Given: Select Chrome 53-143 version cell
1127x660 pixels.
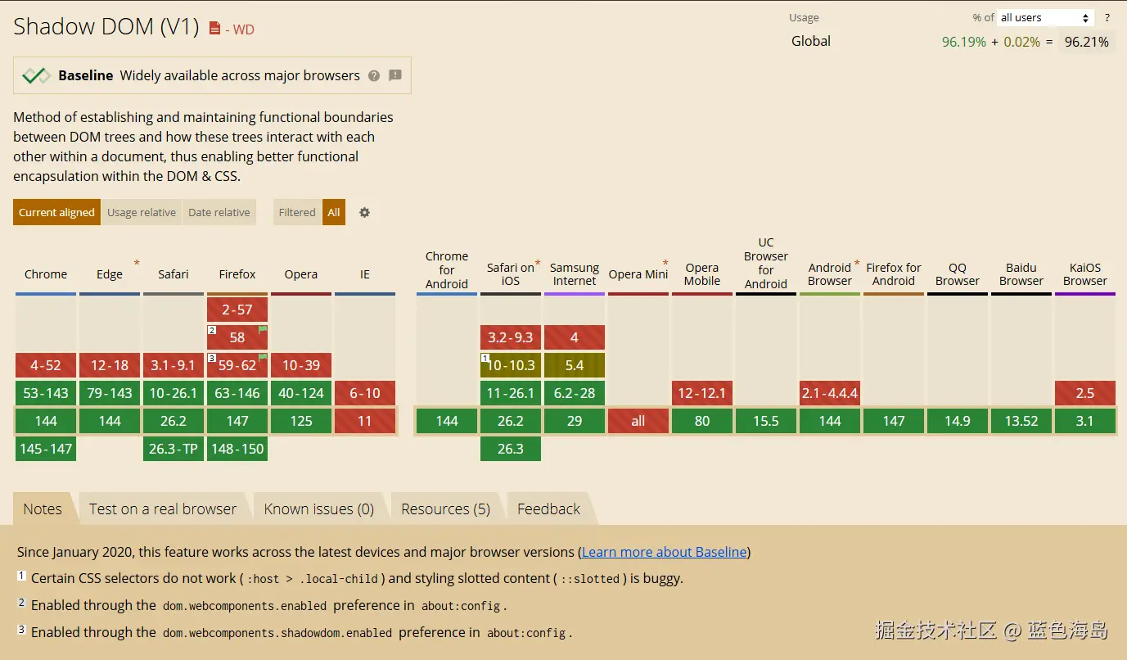Looking at the screenshot, I should click(x=46, y=393).
